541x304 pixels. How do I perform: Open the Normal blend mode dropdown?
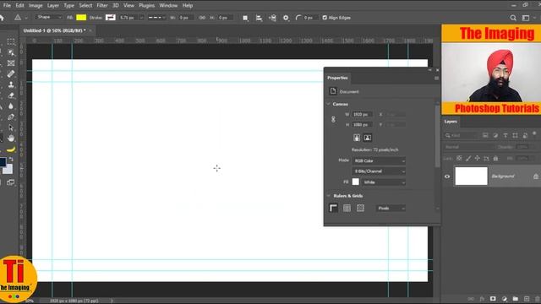(468, 147)
